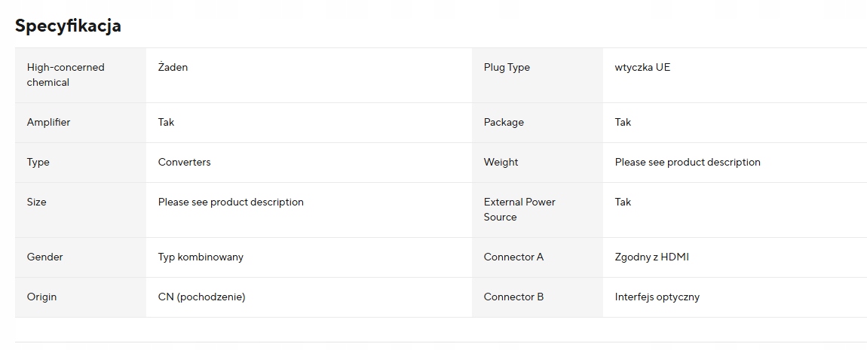Viewport: 867px width, 350px height.
Task: Click the Typ kombinowany value
Action: pos(201,257)
